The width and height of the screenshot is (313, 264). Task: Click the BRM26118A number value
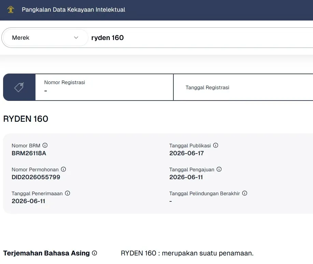tap(29, 153)
